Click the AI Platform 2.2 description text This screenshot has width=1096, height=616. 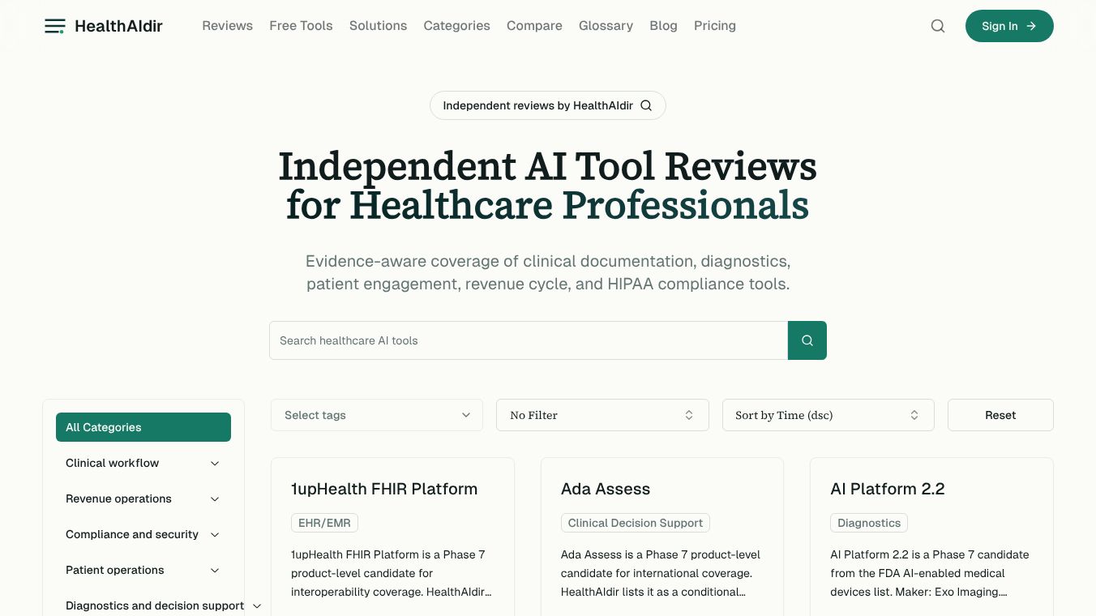[x=931, y=573]
